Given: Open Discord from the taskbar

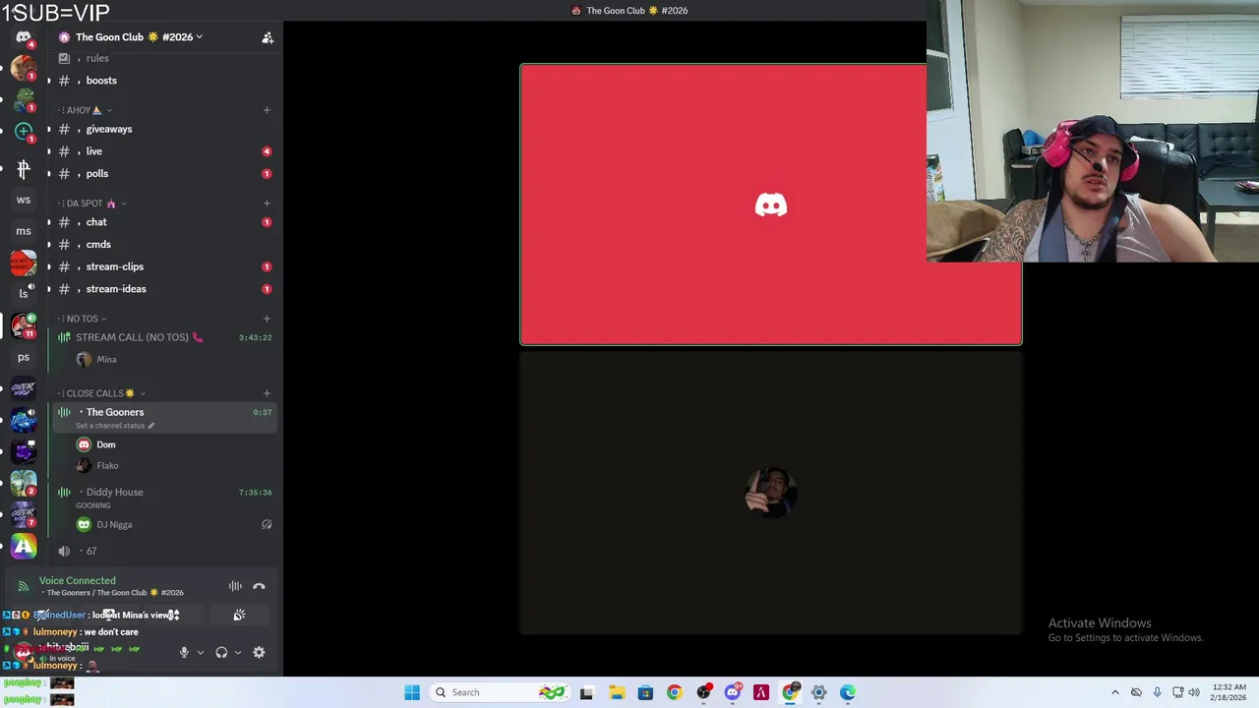Looking at the screenshot, I should pos(732,692).
